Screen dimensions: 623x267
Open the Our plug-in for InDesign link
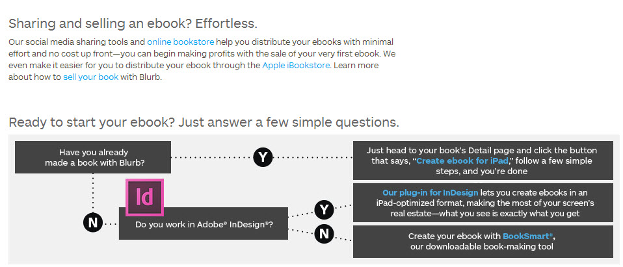point(430,192)
